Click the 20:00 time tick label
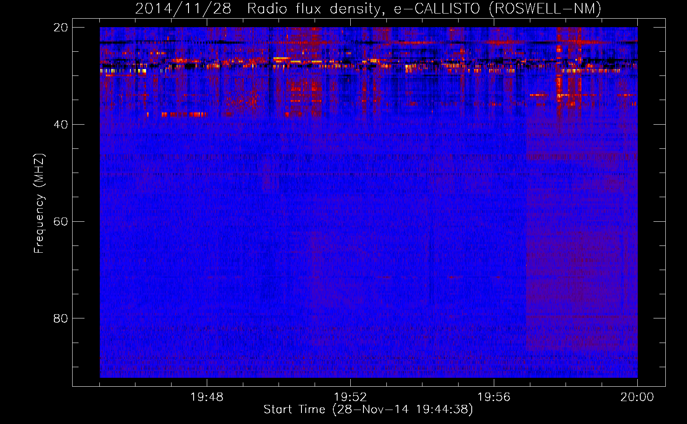This screenshot has height=424, width=687. 637,397
